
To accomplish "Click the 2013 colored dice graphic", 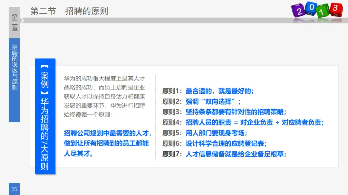I will tap(317, 10).
